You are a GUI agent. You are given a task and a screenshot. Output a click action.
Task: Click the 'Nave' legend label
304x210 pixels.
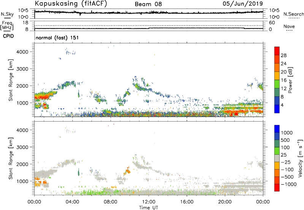[289, 27]
